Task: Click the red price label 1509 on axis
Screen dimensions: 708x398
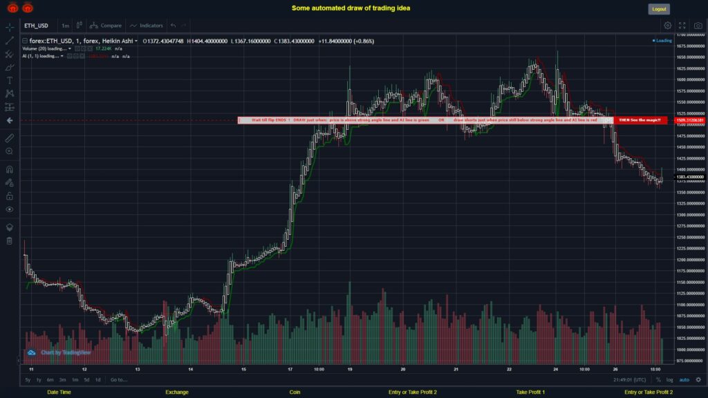Action: (x=690, y=120)
